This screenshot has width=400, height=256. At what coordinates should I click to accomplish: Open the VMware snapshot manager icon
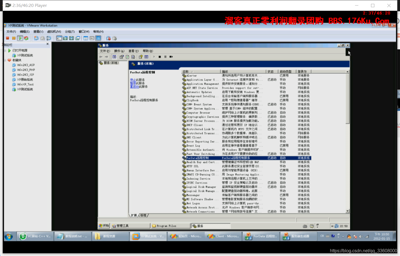pos(49,38)
